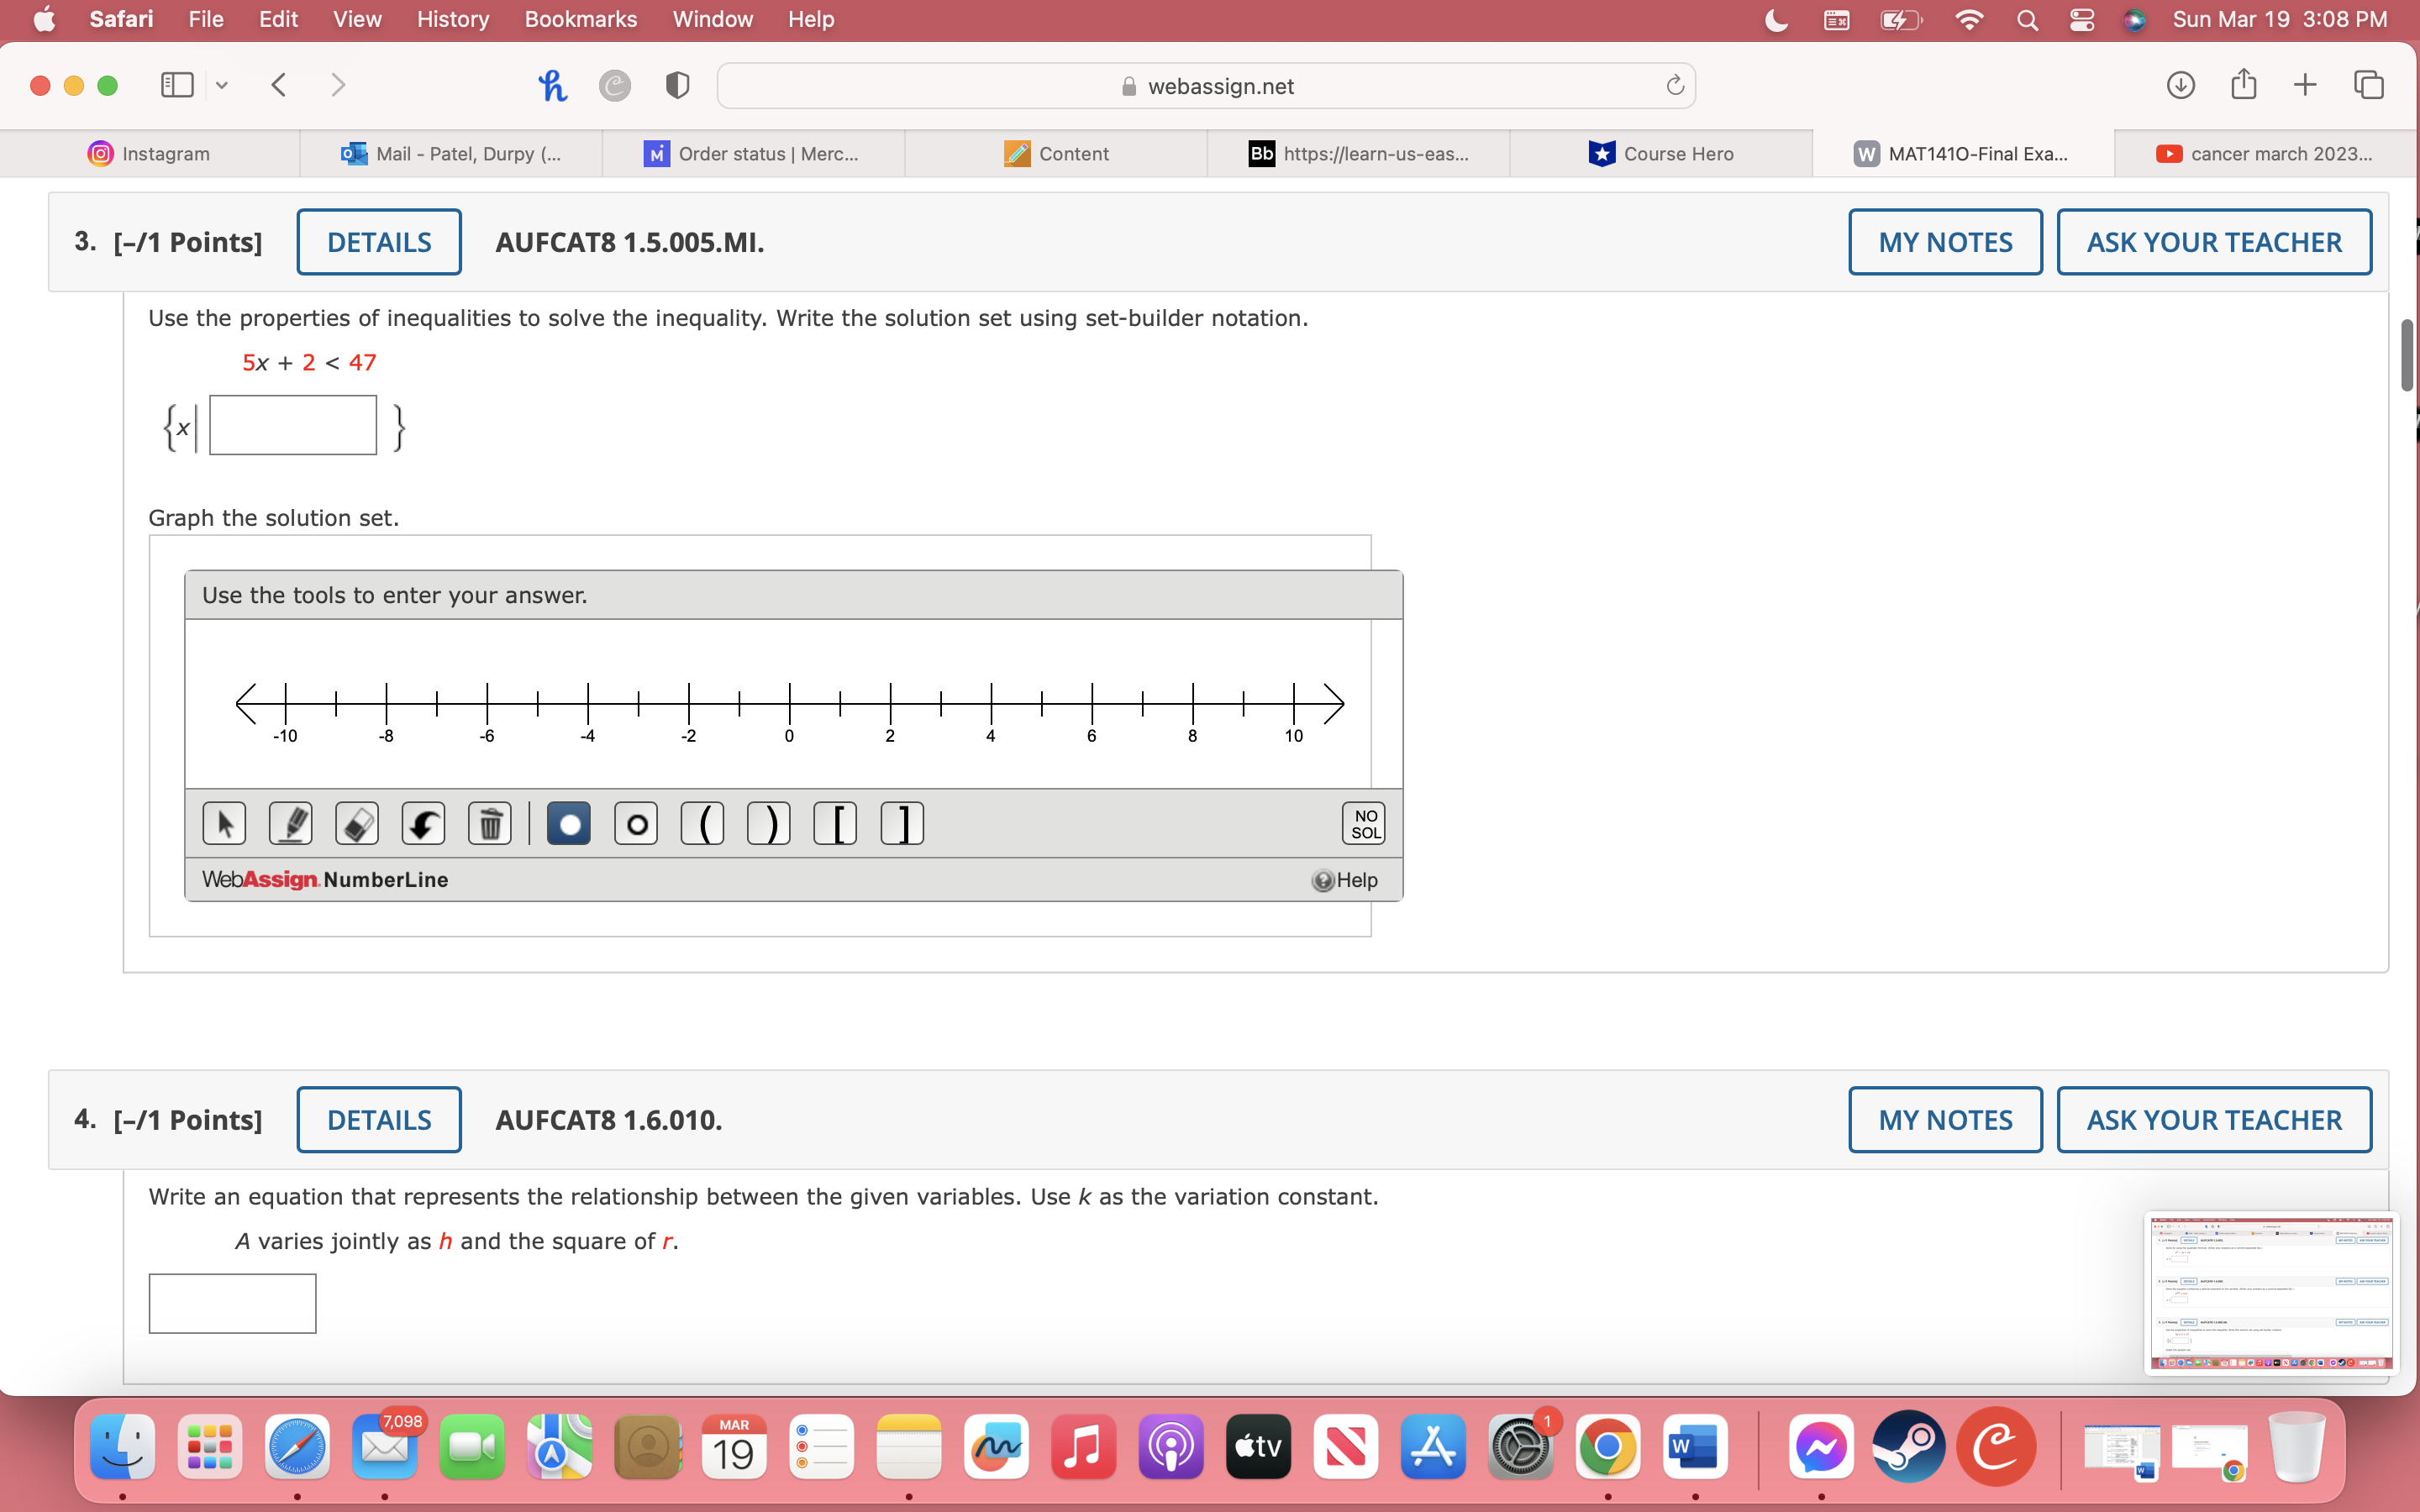Toggle the NO SOL option

pos(1364,823)
